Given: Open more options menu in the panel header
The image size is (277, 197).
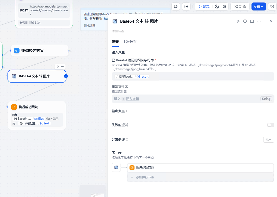Looking at the screenshot, I should pos(259,21).
